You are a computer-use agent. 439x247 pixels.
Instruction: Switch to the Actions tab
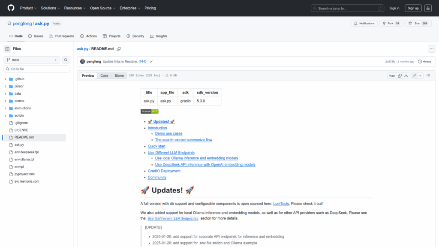coord(88,36)
